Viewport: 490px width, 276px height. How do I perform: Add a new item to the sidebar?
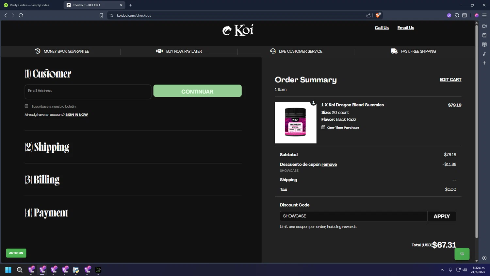click(484, 63)
